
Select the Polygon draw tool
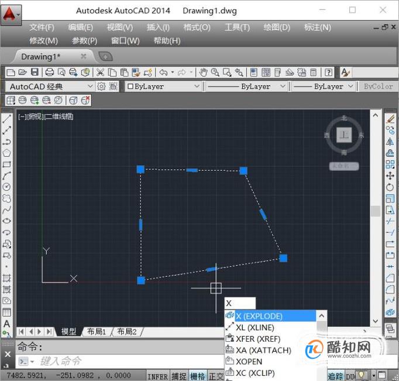click(6, 153)
